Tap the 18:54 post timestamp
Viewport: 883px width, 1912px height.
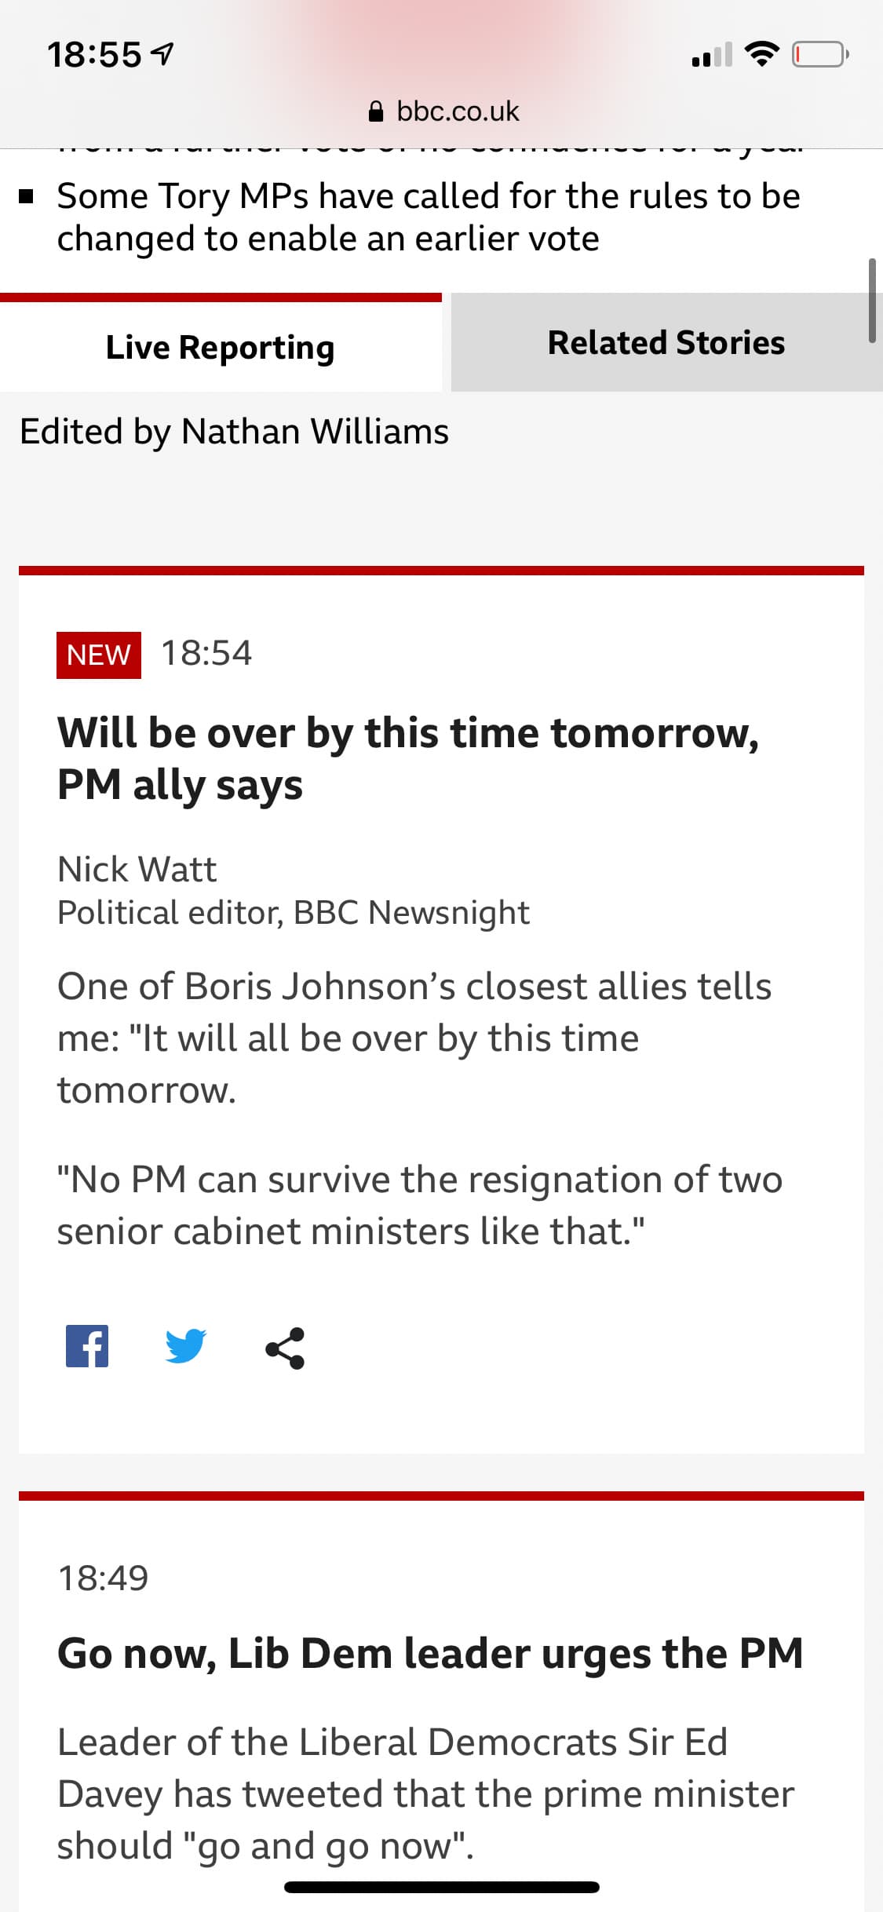point(206,653)
